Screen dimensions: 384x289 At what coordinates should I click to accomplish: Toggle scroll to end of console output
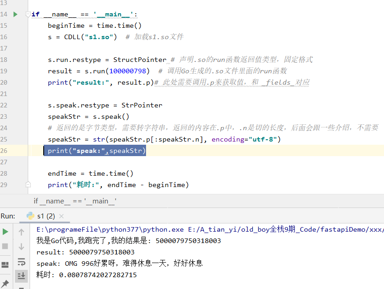21,276
